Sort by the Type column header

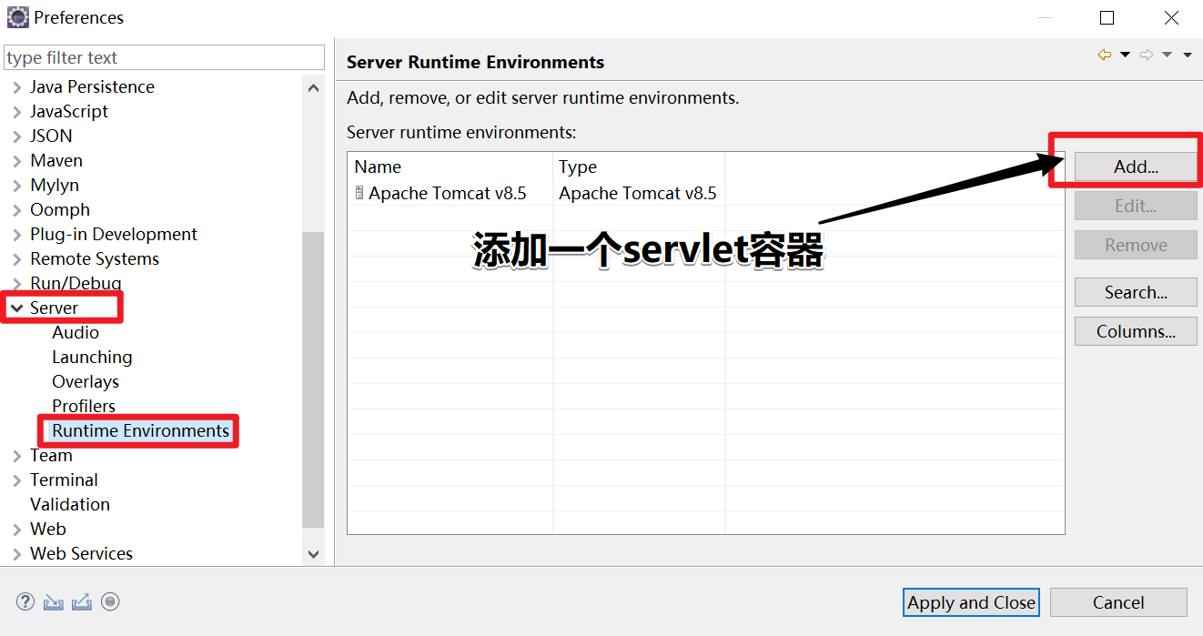(639, 167)
